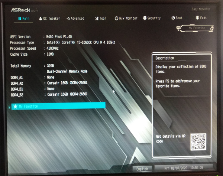Click the DDR4_A1 None value
The height and width of the screenshot is (176, 223).
pos(51,77)
